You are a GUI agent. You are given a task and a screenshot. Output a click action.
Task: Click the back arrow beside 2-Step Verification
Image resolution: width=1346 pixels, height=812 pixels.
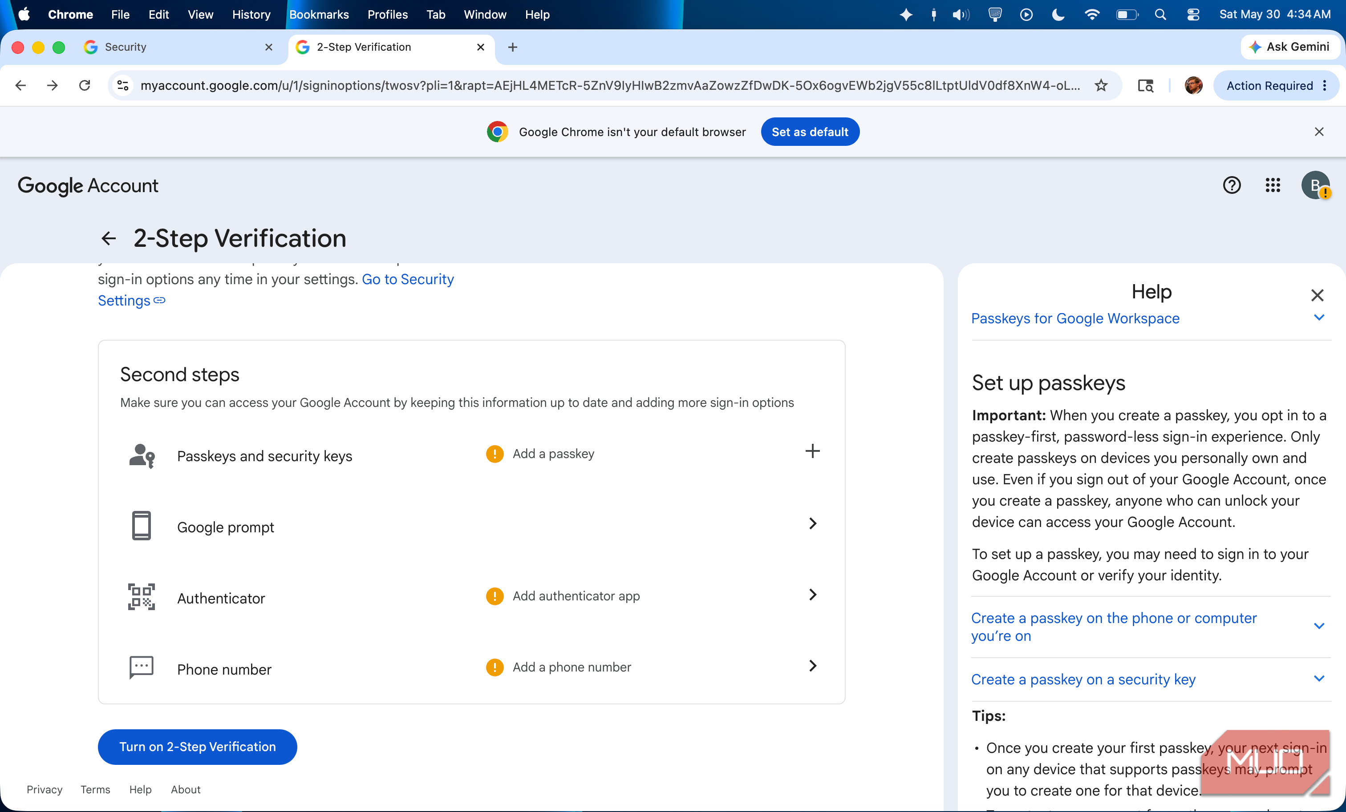(109, 238)
